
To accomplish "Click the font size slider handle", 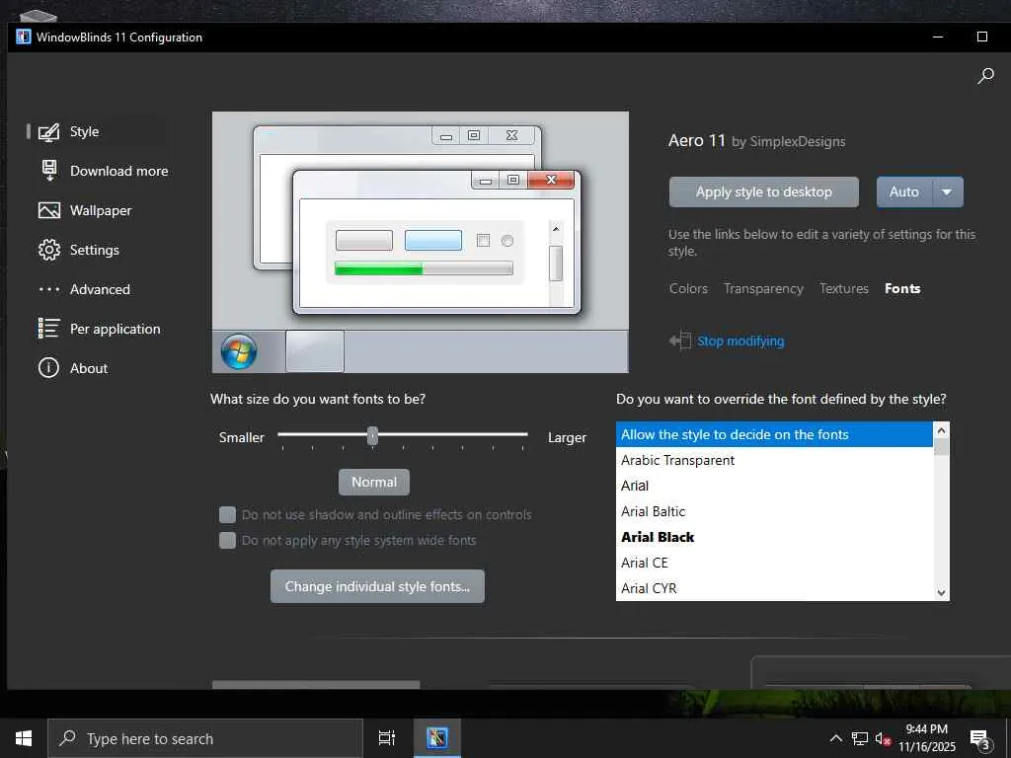I will 372,436.
